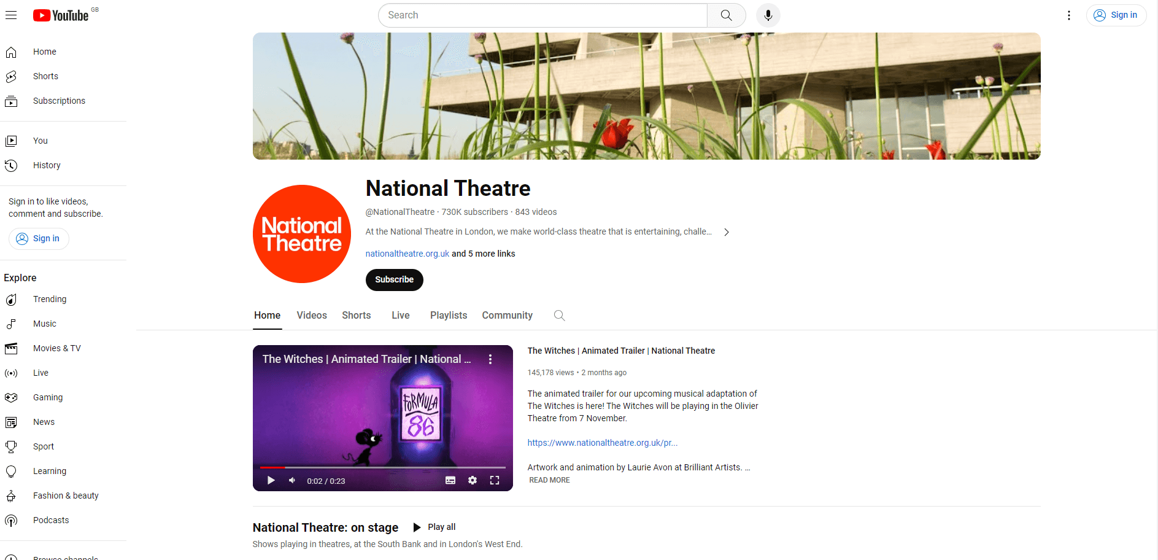
Task: Switch to the Videos tab
Action: pyautogui.click(x=312, y=315)
